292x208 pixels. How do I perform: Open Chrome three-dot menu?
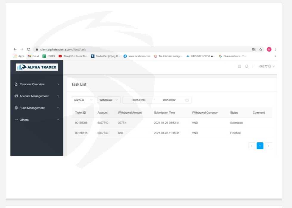point(276,50)
